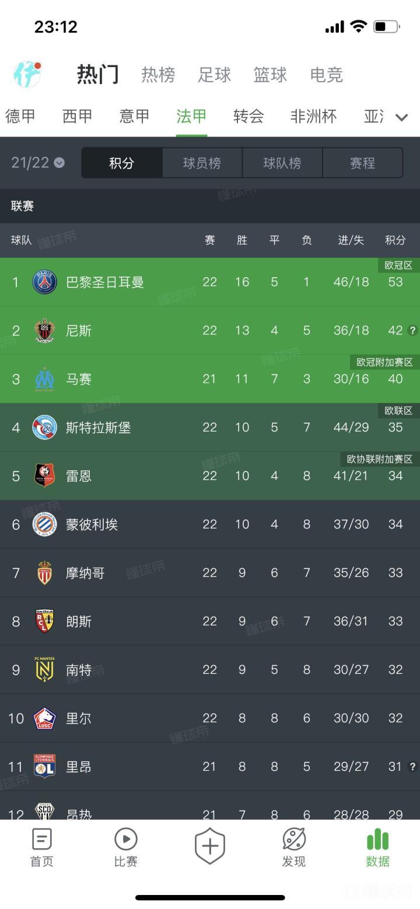Open the 电竞 esports category
Screen dimensions: 420x909
pos(326,75)
